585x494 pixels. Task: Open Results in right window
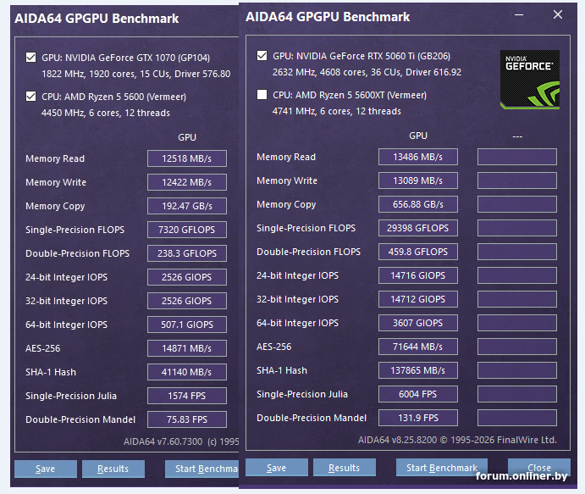[x=344, y=468]
